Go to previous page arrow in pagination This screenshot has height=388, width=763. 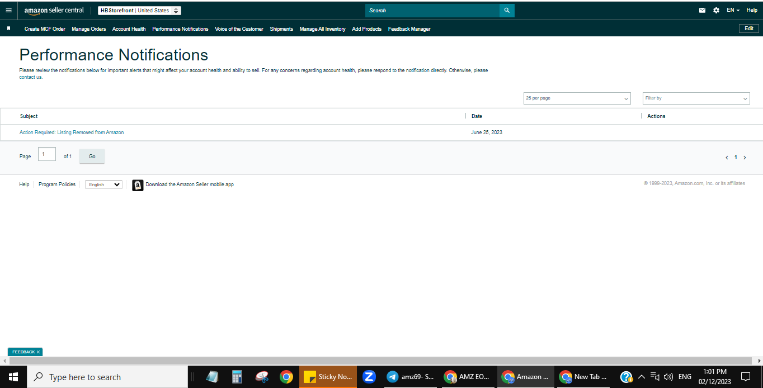pos(727,158)
